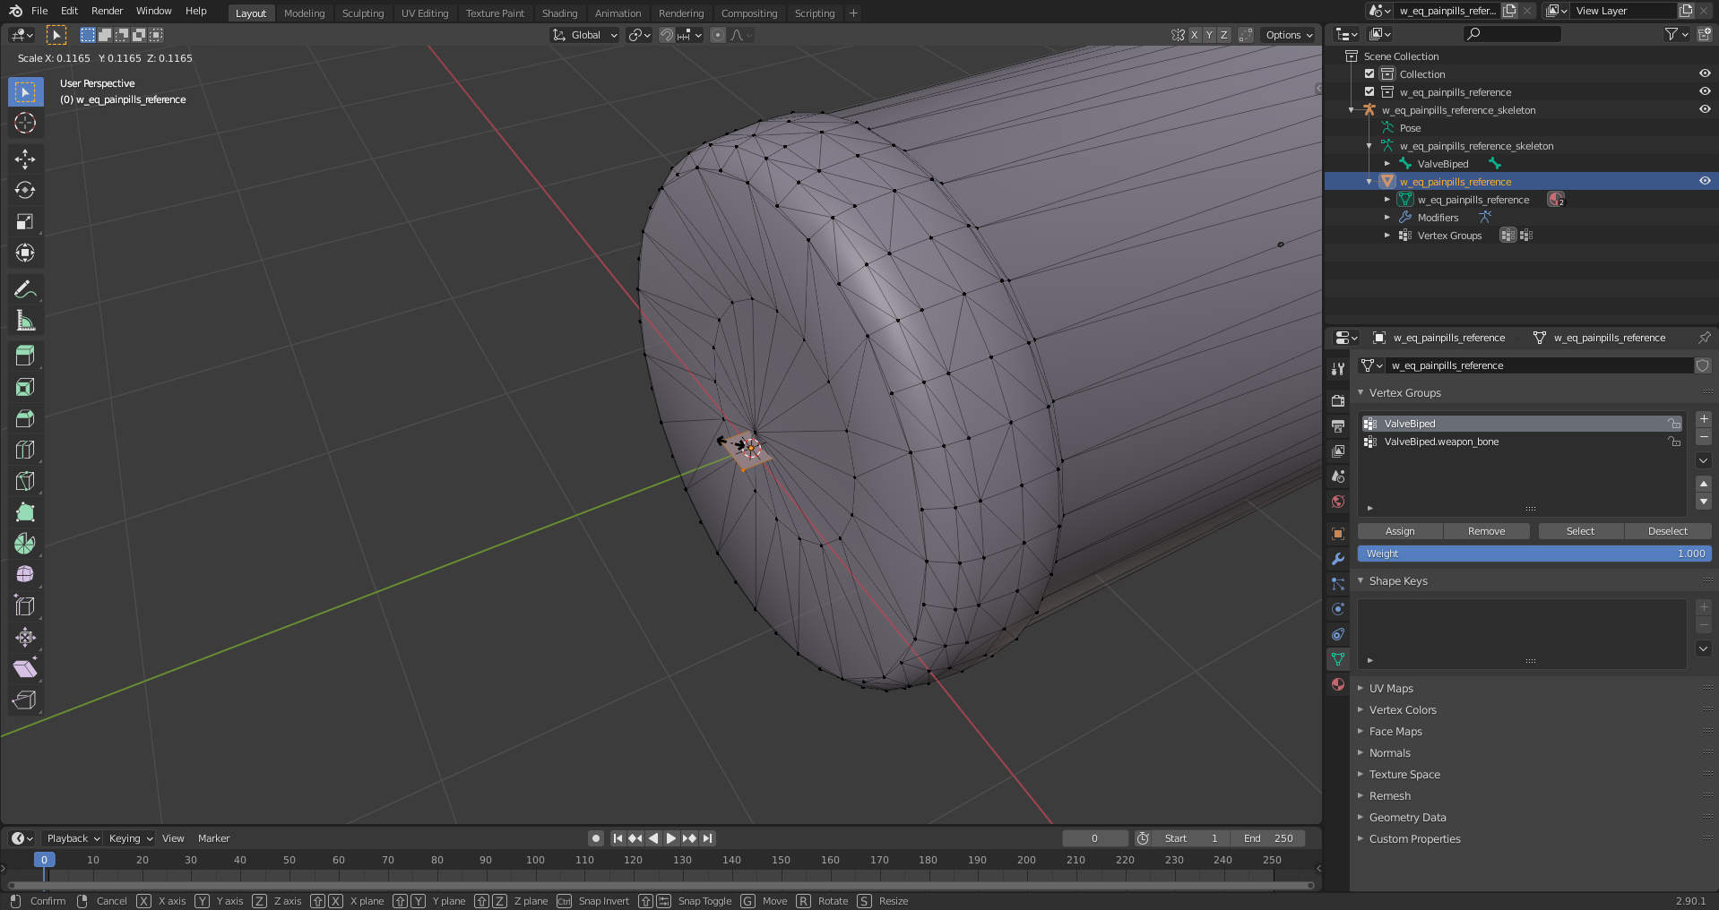Activate the Annotate pencil tool
This screenshot has width=1719, height=910.
[25, 289]
